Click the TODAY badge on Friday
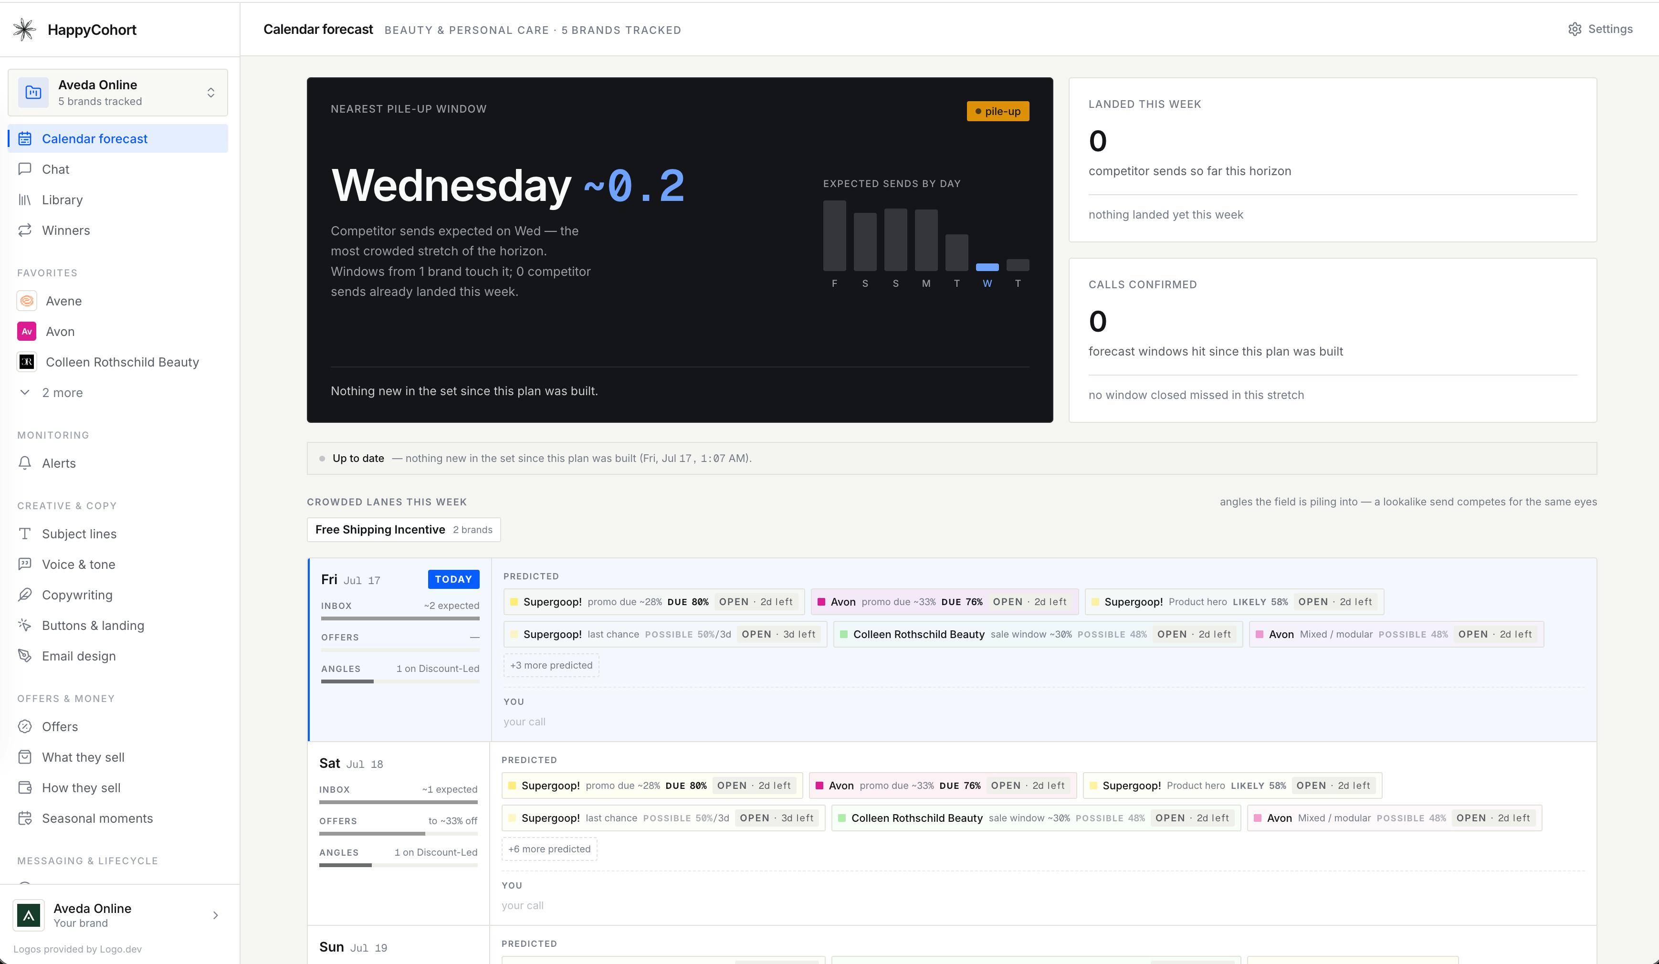 [453, 579]
